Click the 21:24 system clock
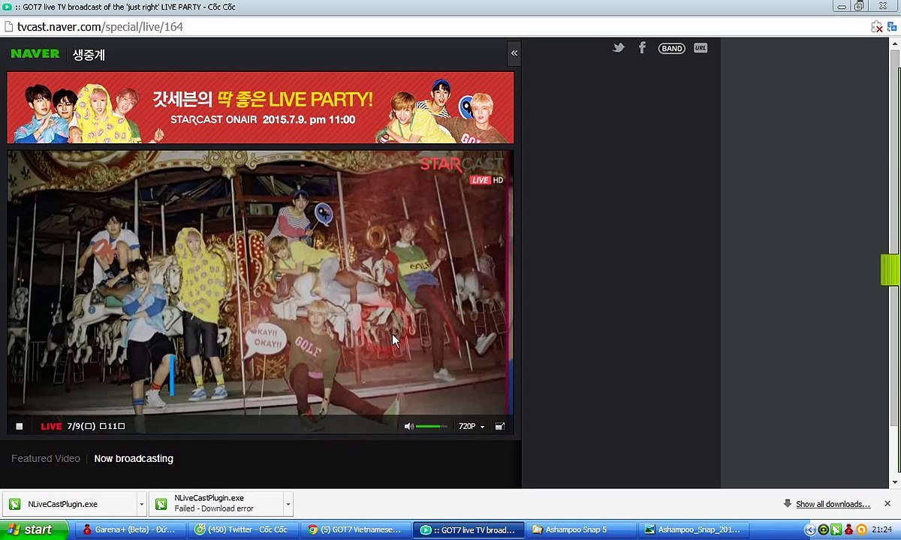901x540 pixels. [882, 529]
